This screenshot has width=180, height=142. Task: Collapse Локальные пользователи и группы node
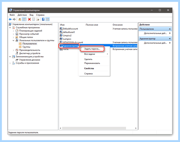coord(13,41)
